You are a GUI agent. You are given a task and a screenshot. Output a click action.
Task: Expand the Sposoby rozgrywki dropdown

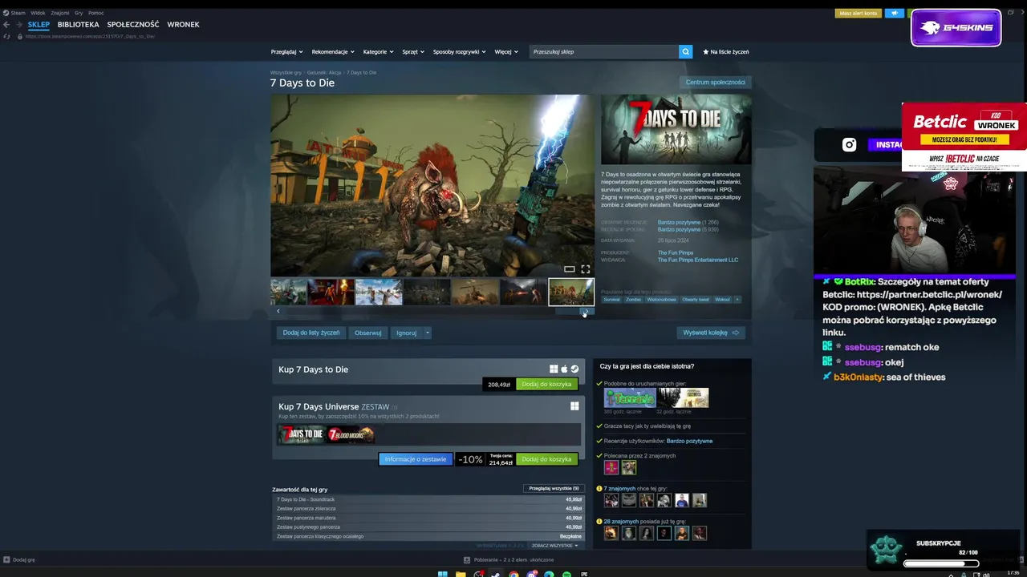click(460, 51)
